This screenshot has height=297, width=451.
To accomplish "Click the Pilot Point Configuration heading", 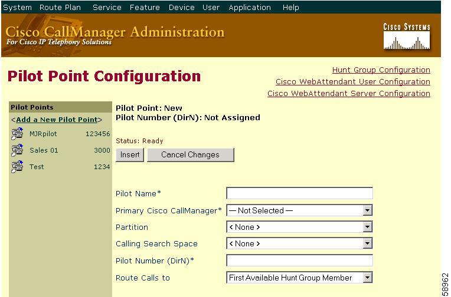I will (x=104, y=77).
